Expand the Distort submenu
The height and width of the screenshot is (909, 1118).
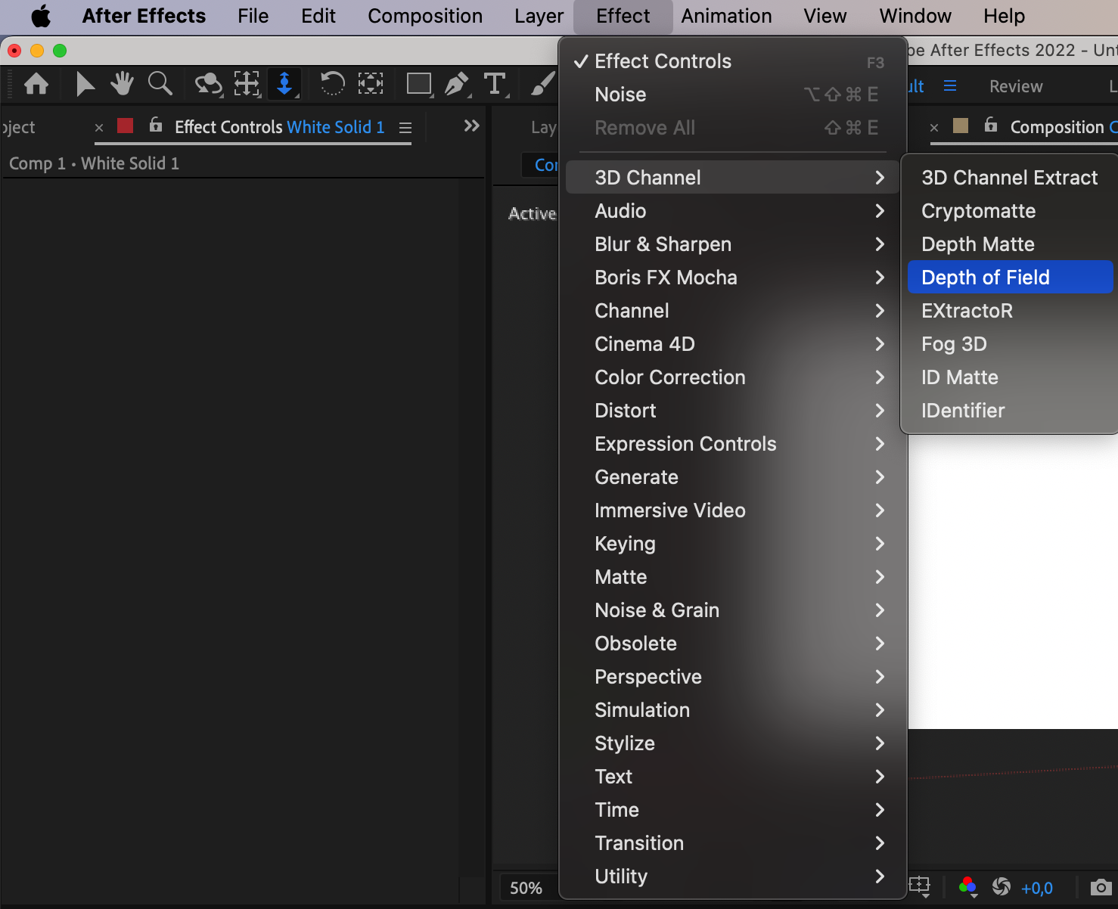point(732,411)
